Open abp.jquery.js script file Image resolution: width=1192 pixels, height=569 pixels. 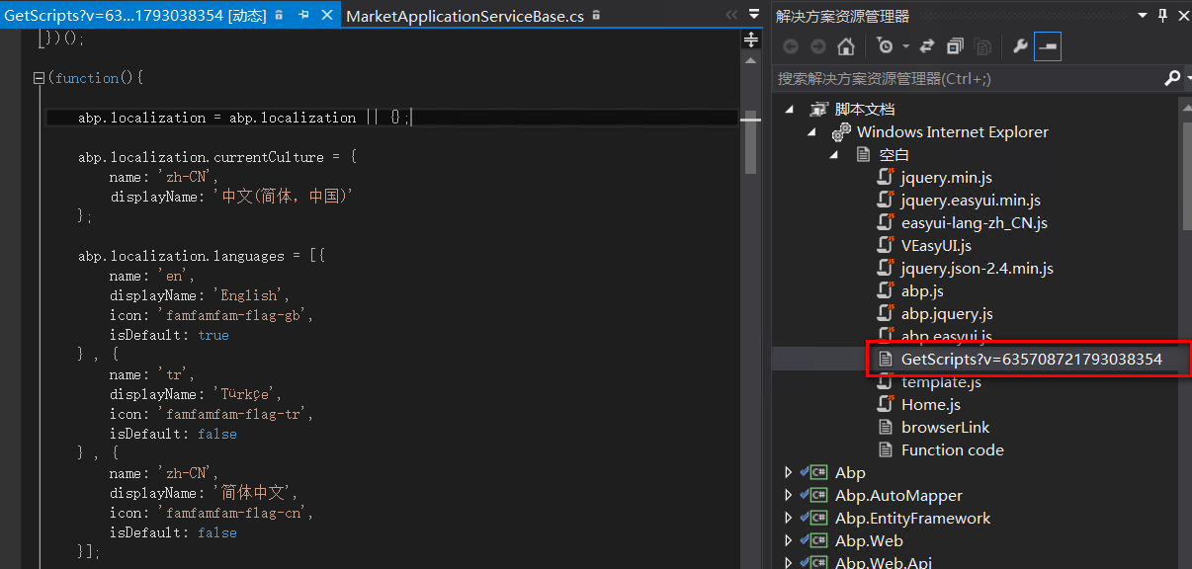tap(947, 313)
